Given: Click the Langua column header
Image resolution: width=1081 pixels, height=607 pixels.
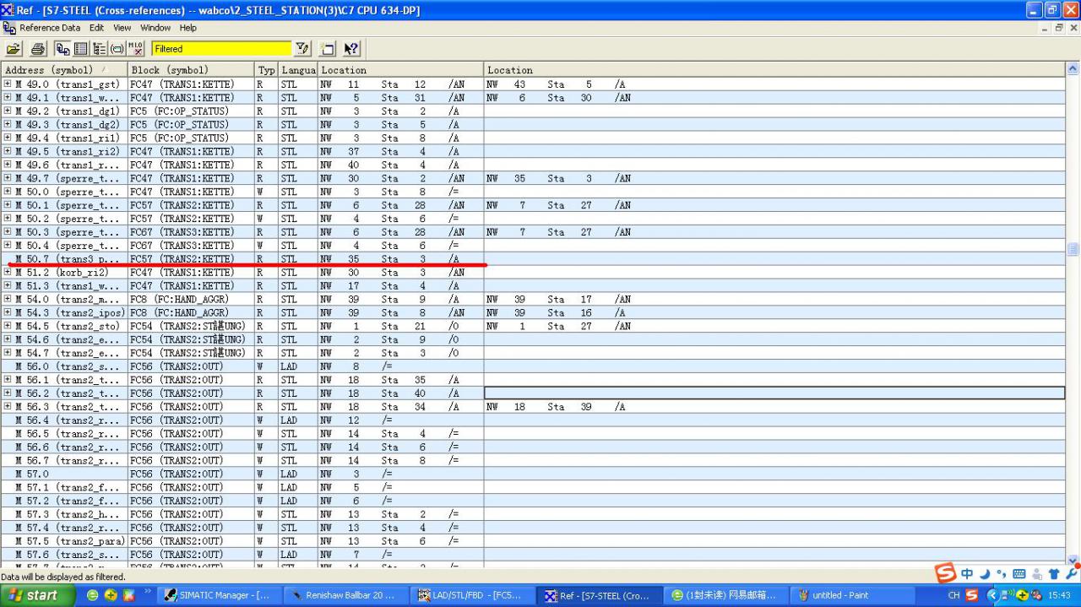Looking at the screenshot, I should (298, 70).
